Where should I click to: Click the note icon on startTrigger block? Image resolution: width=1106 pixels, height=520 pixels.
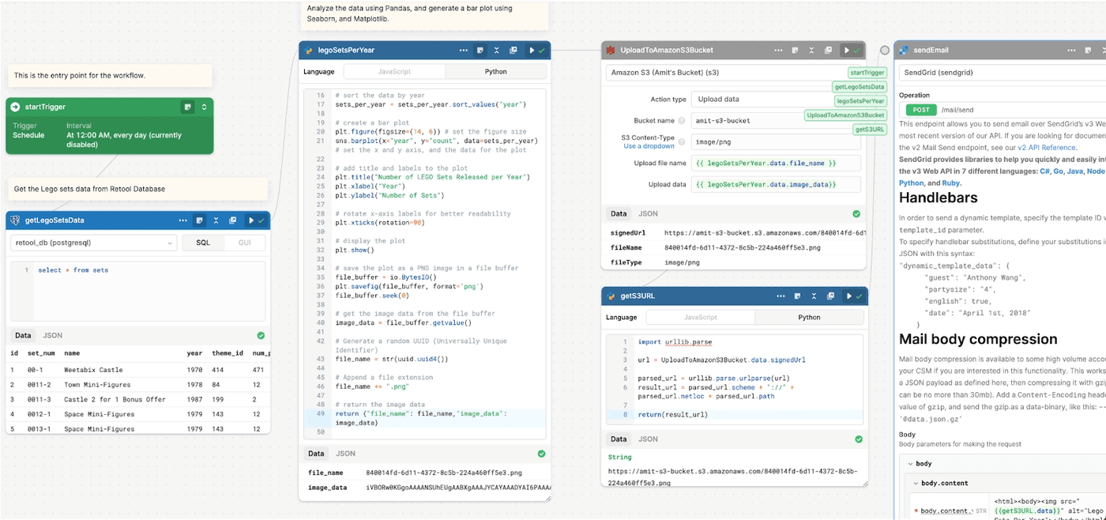(187, 107)
